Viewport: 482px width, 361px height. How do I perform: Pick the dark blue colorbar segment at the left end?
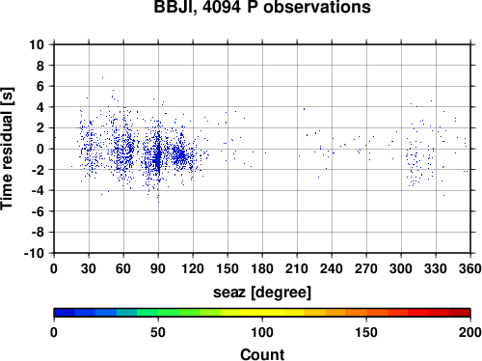coord(65,313)
